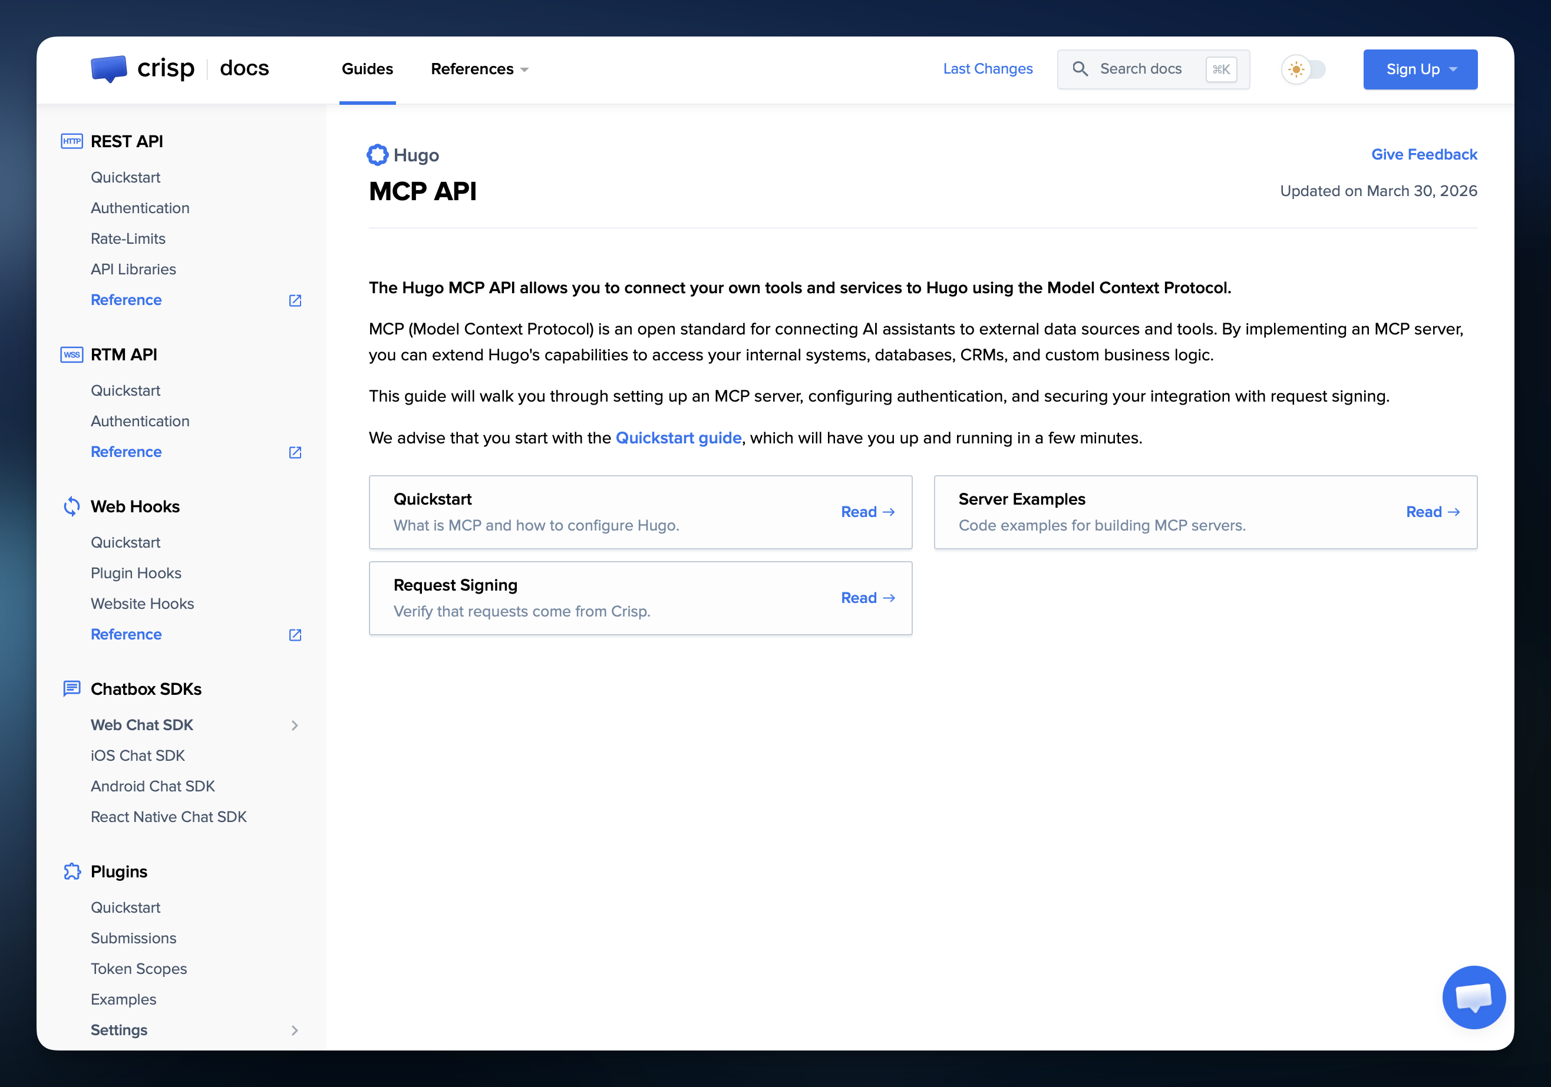Image resolution: width=1551 pixels, height=1087 pixels.
Task: Click the puzzle icon next to Plugins
Action: click(x=72, y=871)
